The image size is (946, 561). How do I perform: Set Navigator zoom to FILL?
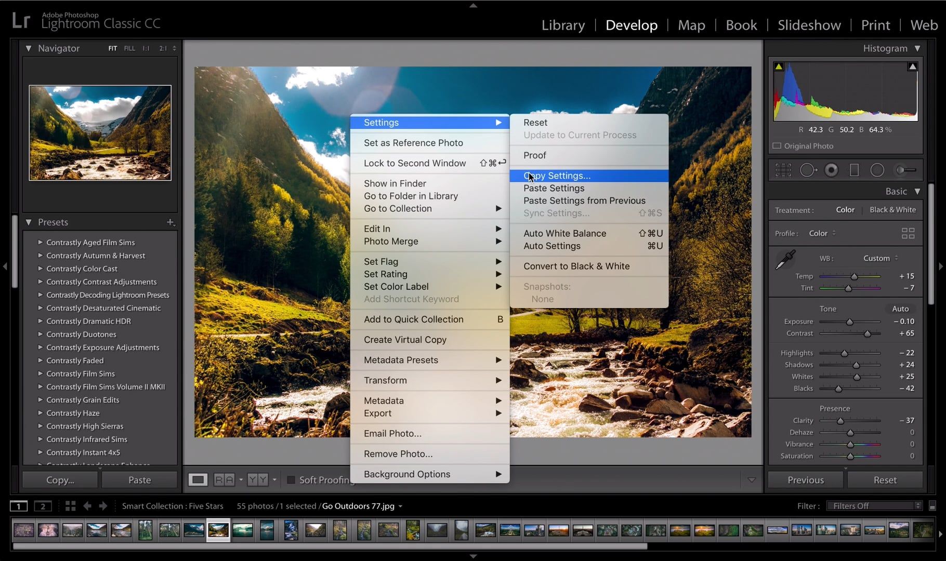click(x=129, y=48)
